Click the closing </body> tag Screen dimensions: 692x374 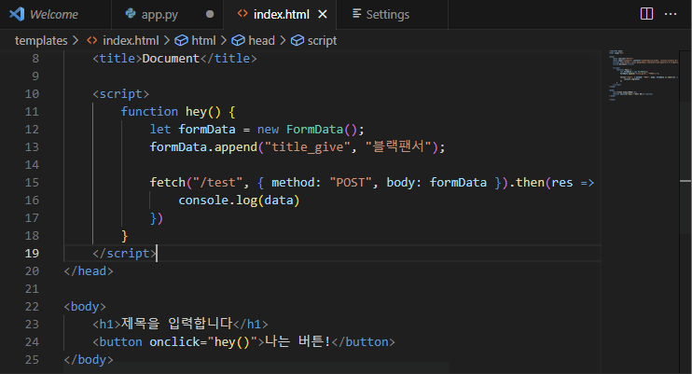[89, 360]
